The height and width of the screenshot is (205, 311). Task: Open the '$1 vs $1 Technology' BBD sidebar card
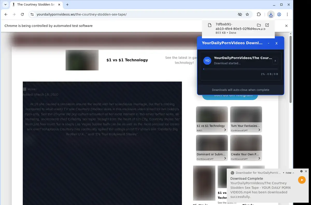pyautogui.click(x=212, y=119)
